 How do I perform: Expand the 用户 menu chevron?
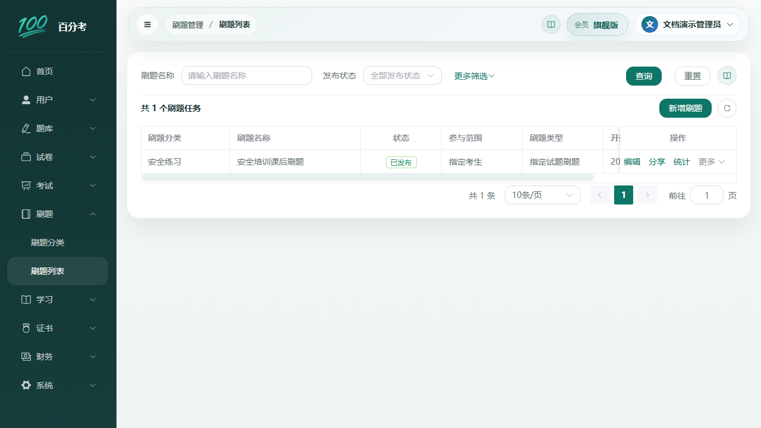point(93,100)
